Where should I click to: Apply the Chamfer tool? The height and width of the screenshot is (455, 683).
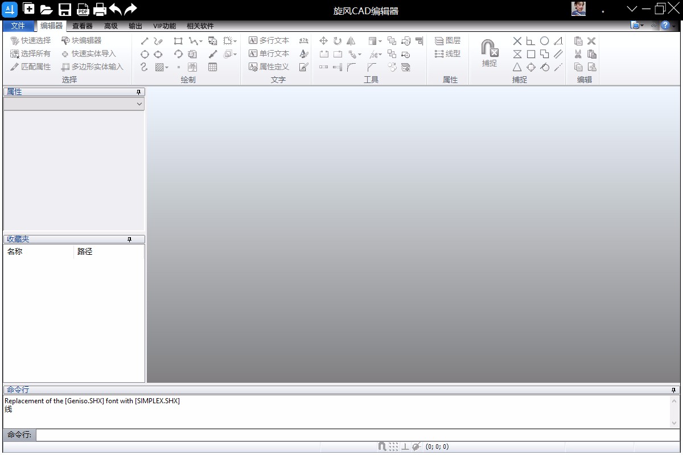coord(372,67)
